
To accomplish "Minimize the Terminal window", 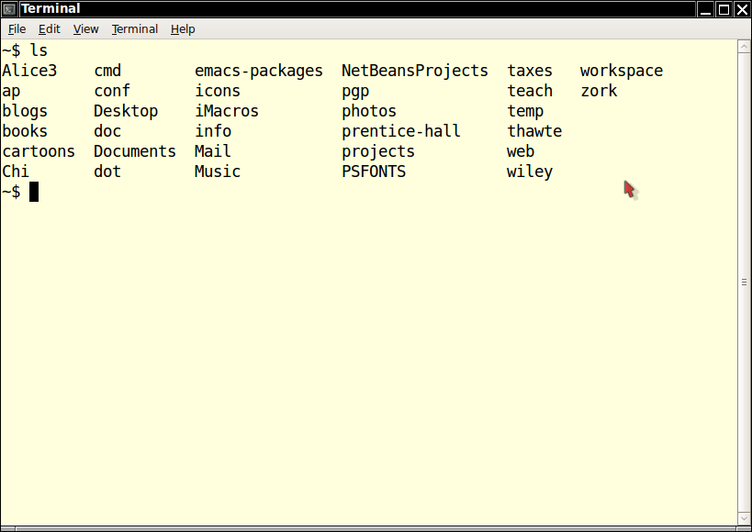I will click(705, 9).
